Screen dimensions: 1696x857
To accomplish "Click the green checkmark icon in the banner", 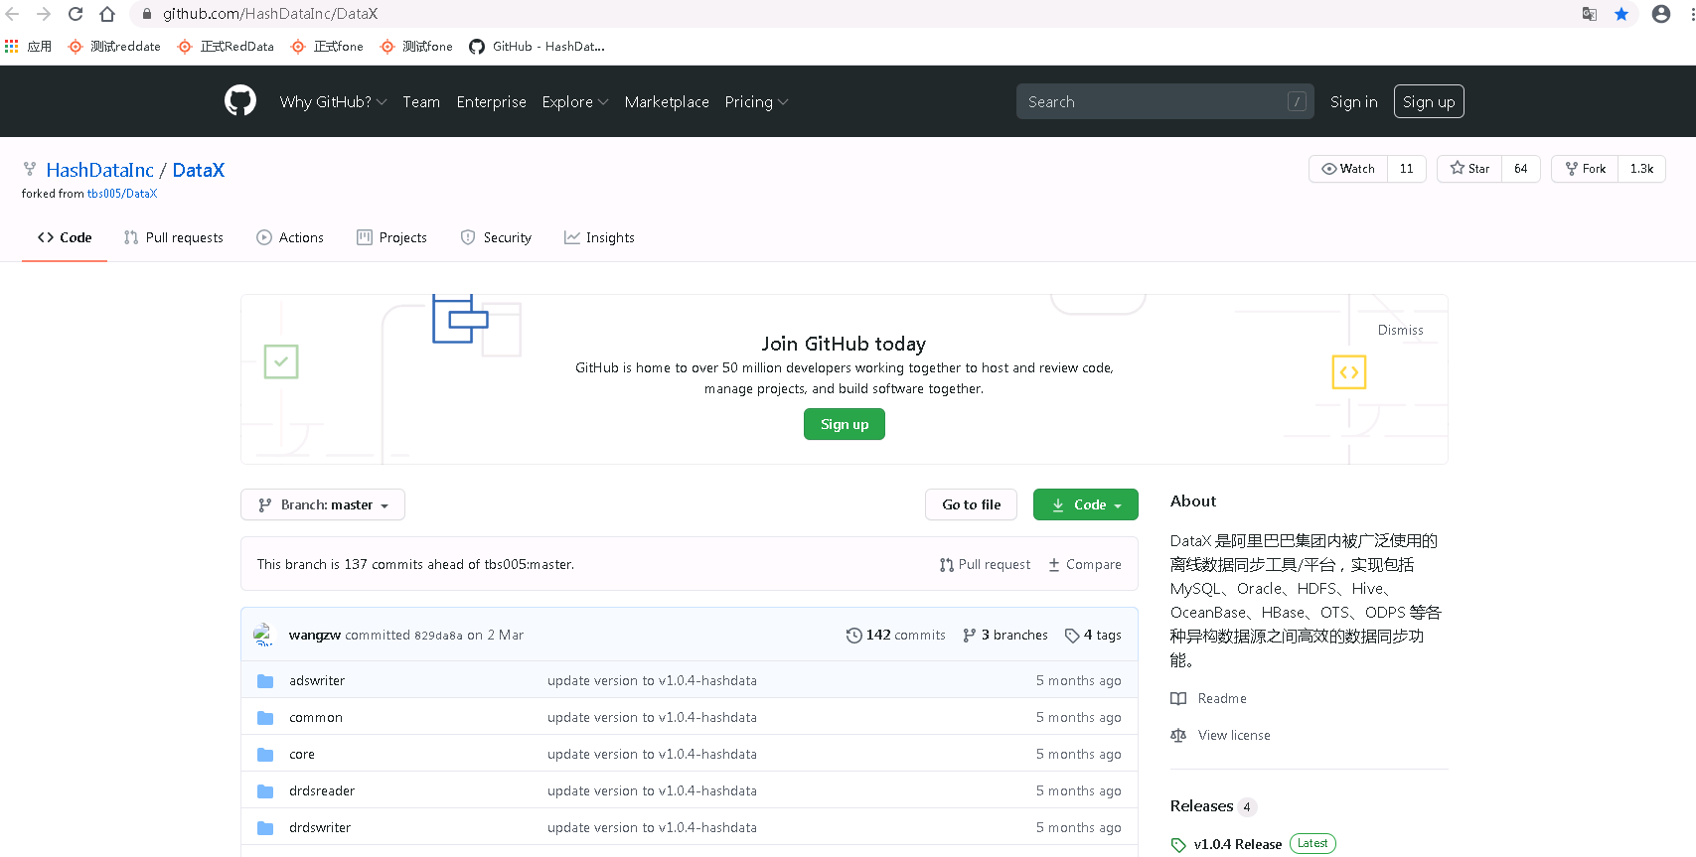I will click(x=281, y=361).
